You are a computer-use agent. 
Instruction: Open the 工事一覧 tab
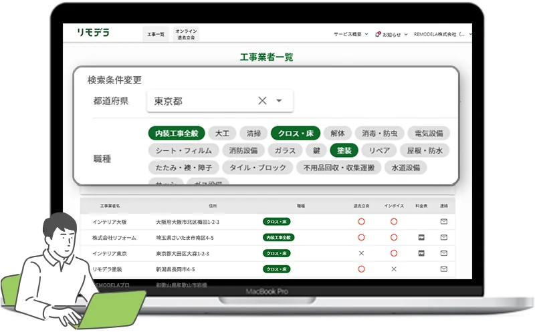click(x=156, y=34)
